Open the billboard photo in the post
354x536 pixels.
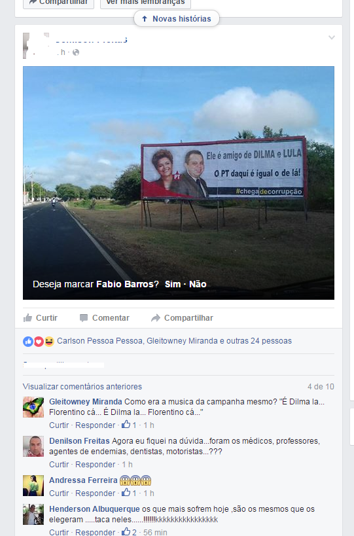(179, 183)
